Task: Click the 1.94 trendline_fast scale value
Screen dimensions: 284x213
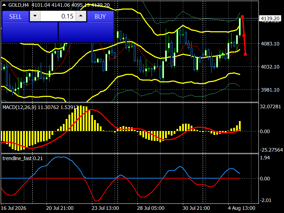Action: [x=265, y=158]
